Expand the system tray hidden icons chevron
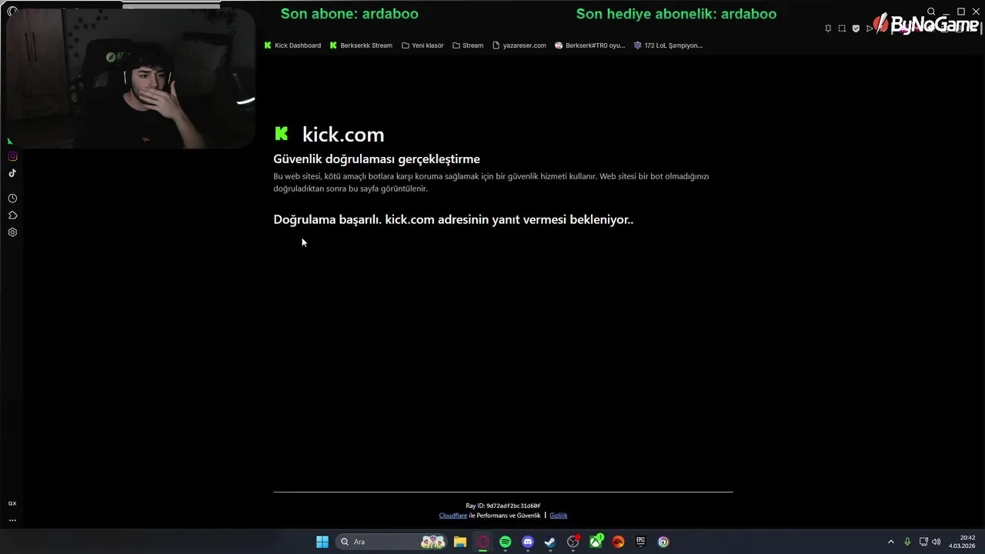 pos(891,542)
